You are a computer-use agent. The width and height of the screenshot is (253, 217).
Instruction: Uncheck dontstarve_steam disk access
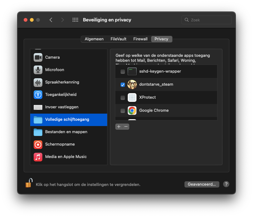(x=123, y=84)
